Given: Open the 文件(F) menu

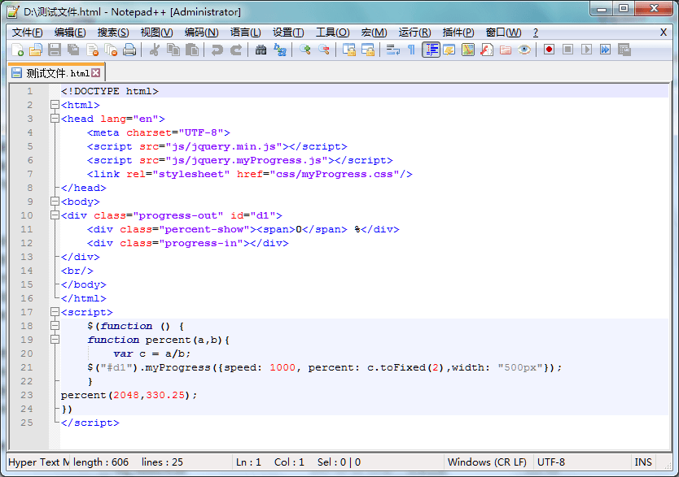Looking at the screenshot, I should pos(28,33).
